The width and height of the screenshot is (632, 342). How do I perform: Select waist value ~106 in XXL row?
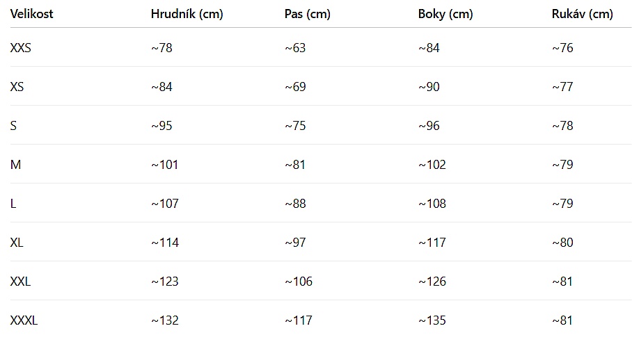[299, 282]
